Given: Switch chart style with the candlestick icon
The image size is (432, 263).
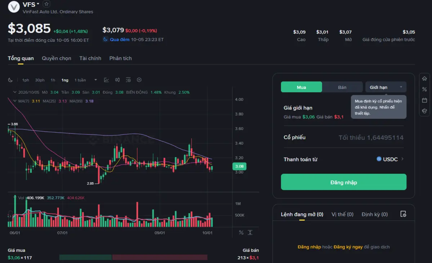Looking at the screenshot, I should click(117, 80).
